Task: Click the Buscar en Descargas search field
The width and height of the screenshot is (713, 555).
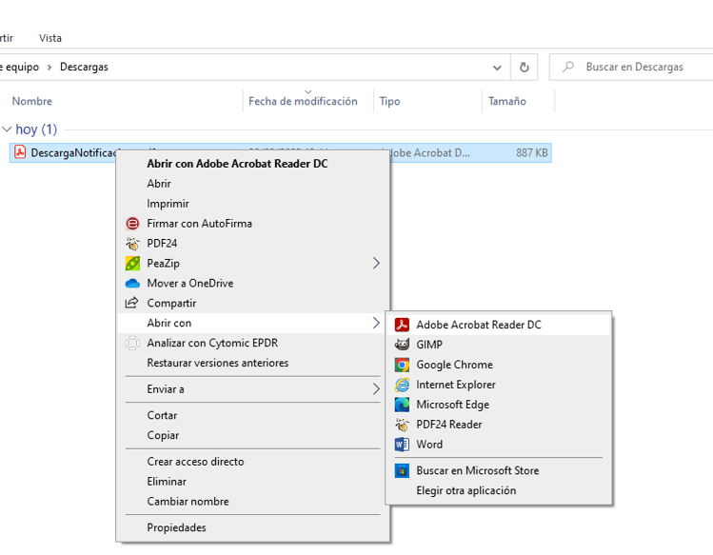Action: pyautogui.click(x=631, y=68)
